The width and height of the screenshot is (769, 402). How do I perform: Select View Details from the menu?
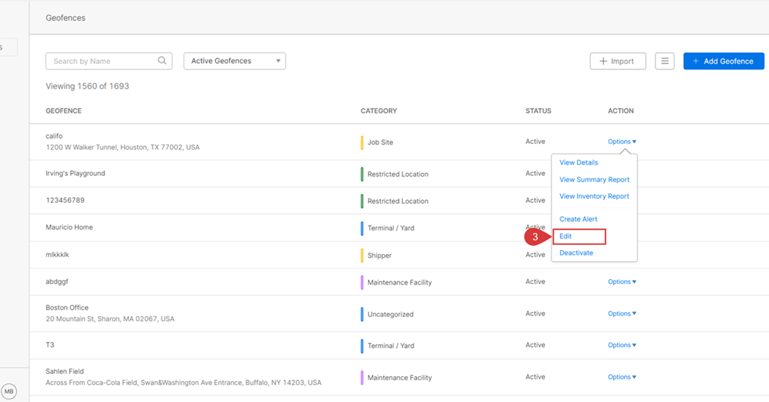click(x=579, y=163)
